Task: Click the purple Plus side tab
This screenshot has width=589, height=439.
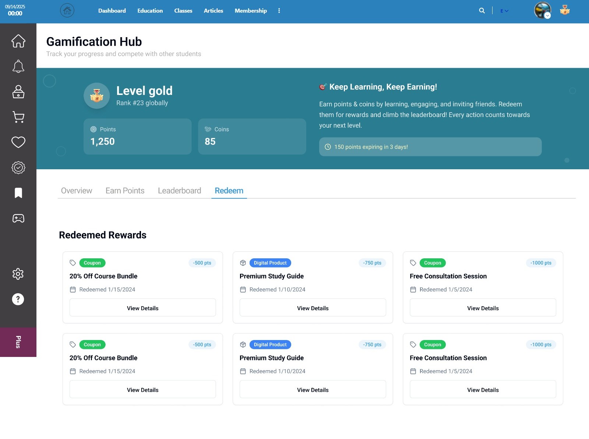Action: pyautogui.click(x=18, y=342)
